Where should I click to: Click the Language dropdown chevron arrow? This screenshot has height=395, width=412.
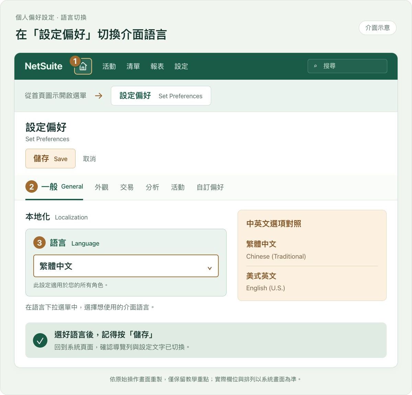point(209,268)
